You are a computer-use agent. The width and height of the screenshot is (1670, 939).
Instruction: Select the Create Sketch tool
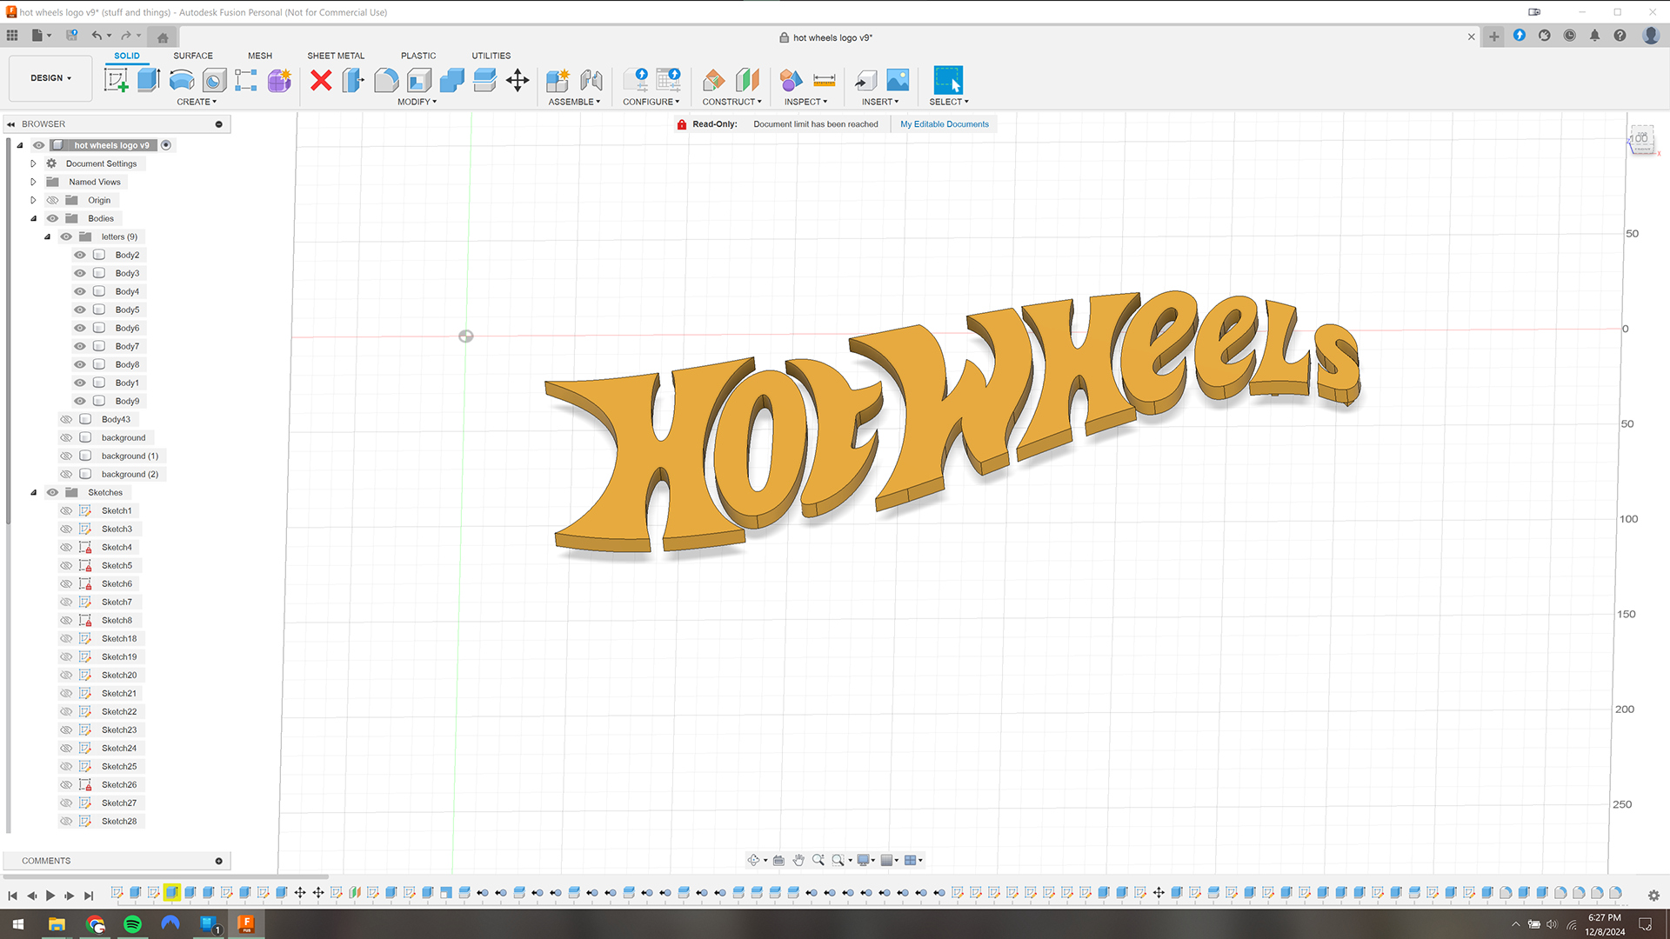coord(117,81)
